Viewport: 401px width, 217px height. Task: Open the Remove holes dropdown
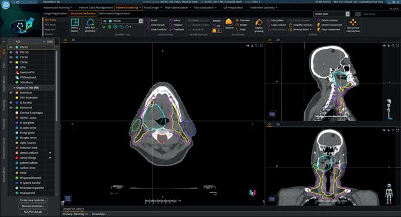310,30
